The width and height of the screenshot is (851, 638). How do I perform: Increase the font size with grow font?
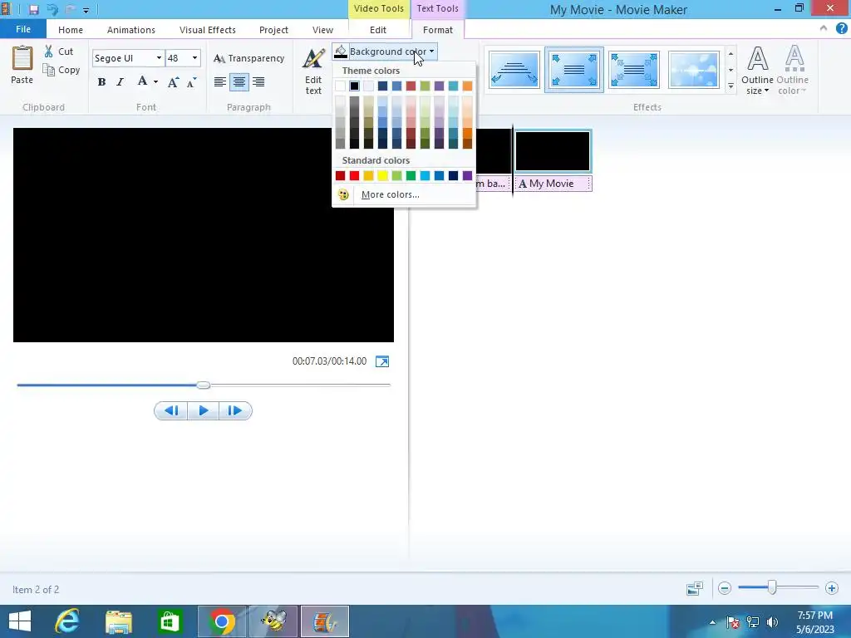[x=173, y=82]
